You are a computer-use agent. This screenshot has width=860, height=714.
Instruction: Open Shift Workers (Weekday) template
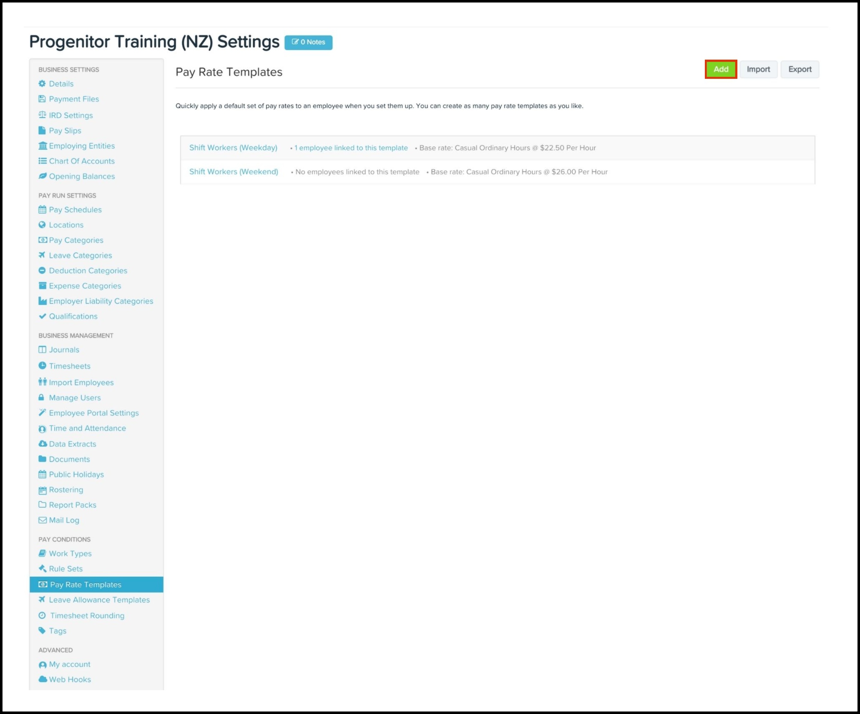(x=233, y=148)
